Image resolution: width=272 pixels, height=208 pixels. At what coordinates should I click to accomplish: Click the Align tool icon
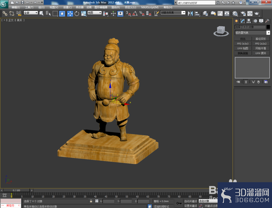197,13
